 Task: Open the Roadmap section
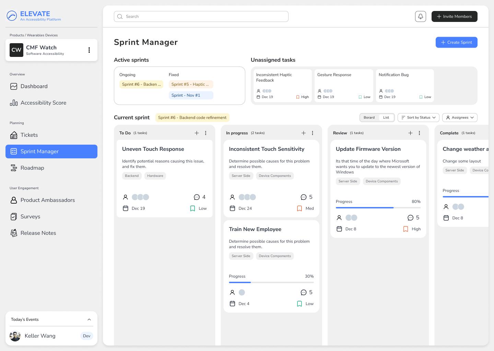pyautogui.click(x=32, y=168)
